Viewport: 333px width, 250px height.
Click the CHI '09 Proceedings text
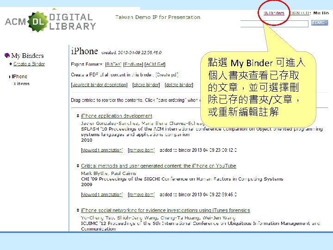182,179
